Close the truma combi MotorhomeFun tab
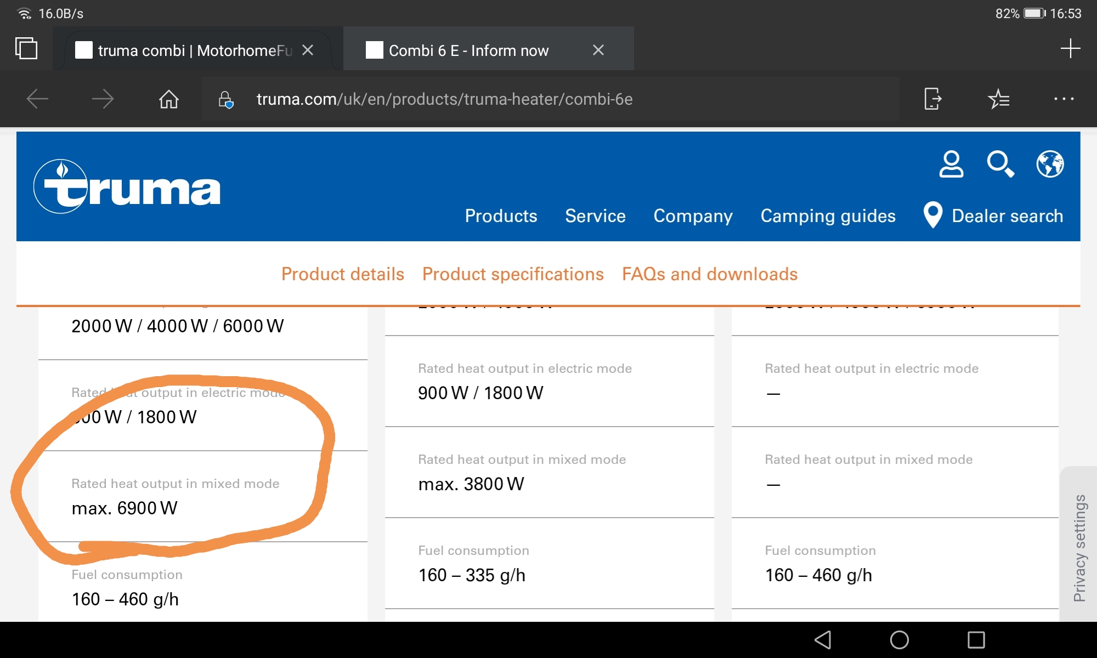1097x658 pixels. [308, 50]
